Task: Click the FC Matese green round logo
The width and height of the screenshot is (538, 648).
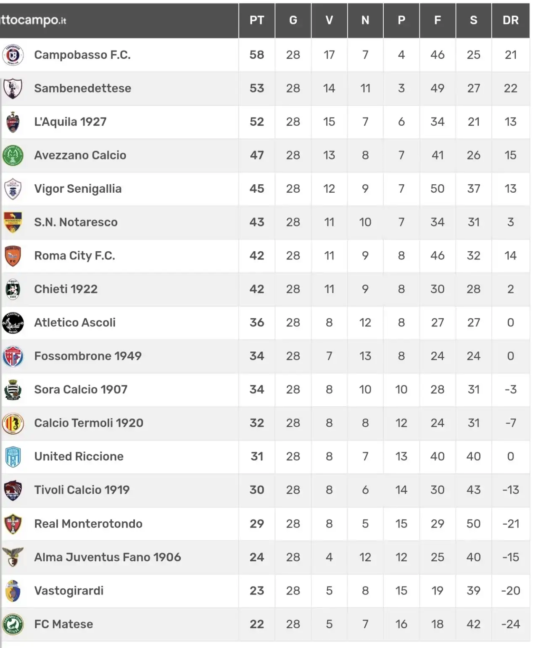Action: point(13,624)
